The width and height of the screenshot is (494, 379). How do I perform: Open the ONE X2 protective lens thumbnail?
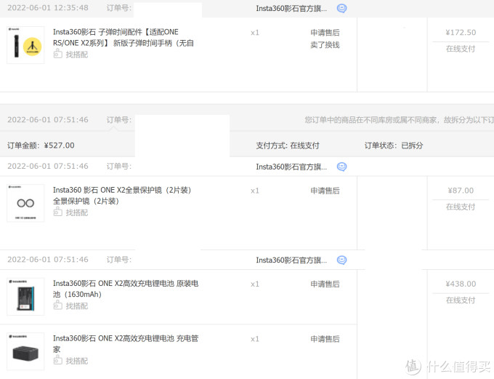(25, 203)
